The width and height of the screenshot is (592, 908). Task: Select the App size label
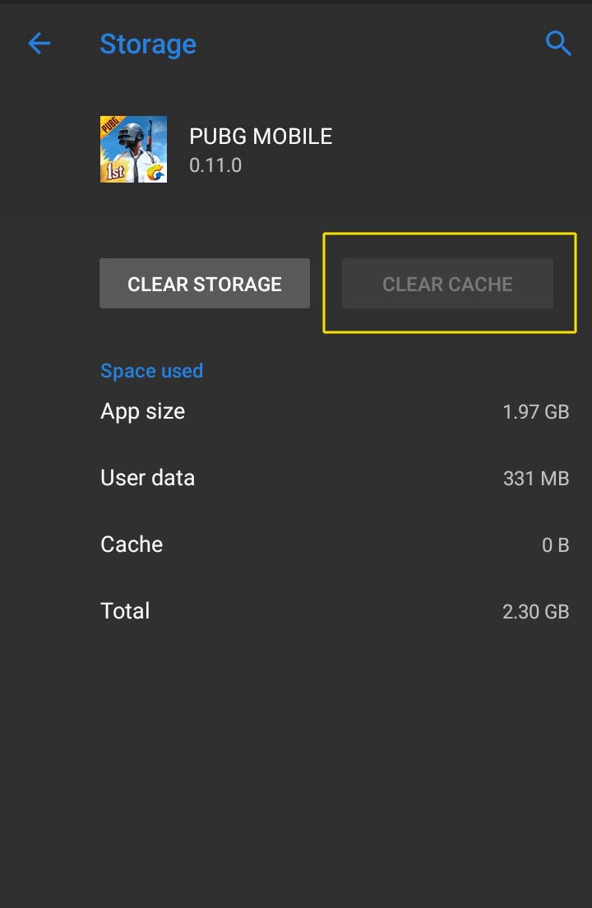(142, 411)
